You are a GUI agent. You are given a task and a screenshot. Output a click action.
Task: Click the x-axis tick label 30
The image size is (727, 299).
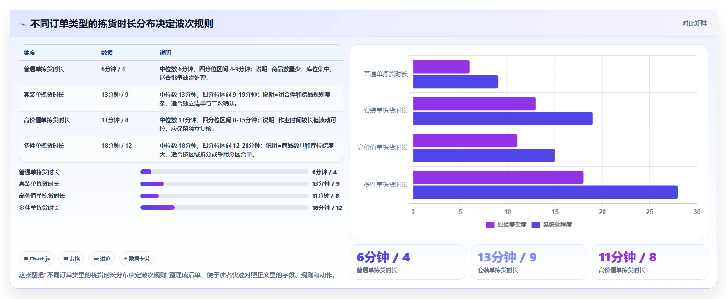[697, 212]
